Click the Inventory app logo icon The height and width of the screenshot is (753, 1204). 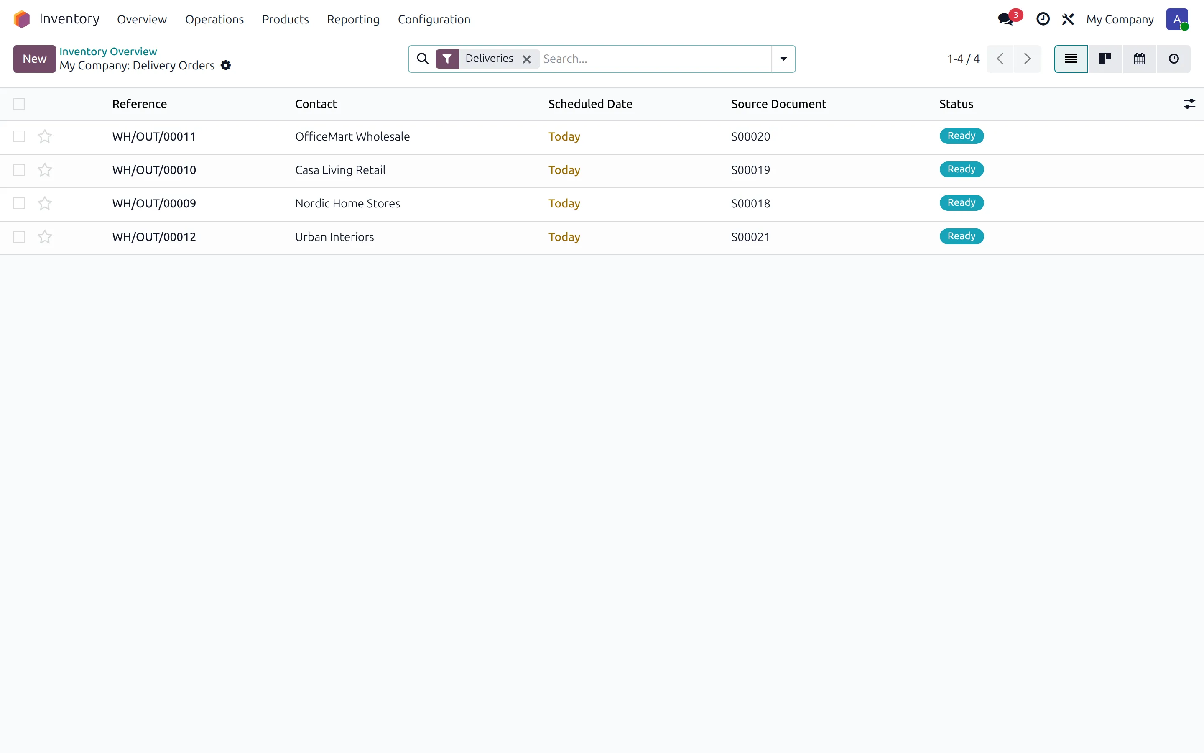22,19
